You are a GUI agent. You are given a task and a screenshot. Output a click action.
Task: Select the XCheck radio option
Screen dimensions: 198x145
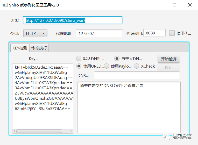click(x=137, y=66)
